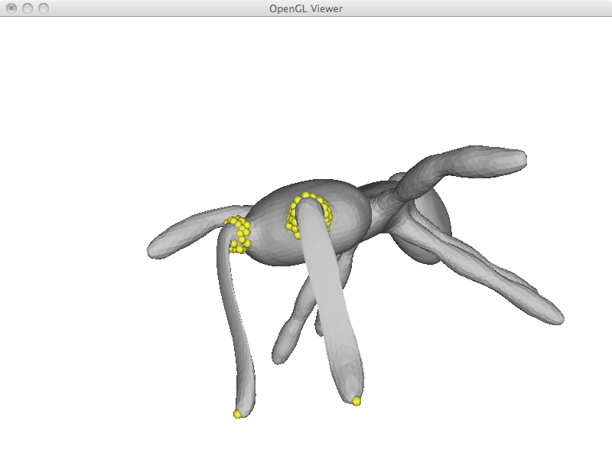
Task: Click the OpenGL Viewer title text
Action: 306,8
